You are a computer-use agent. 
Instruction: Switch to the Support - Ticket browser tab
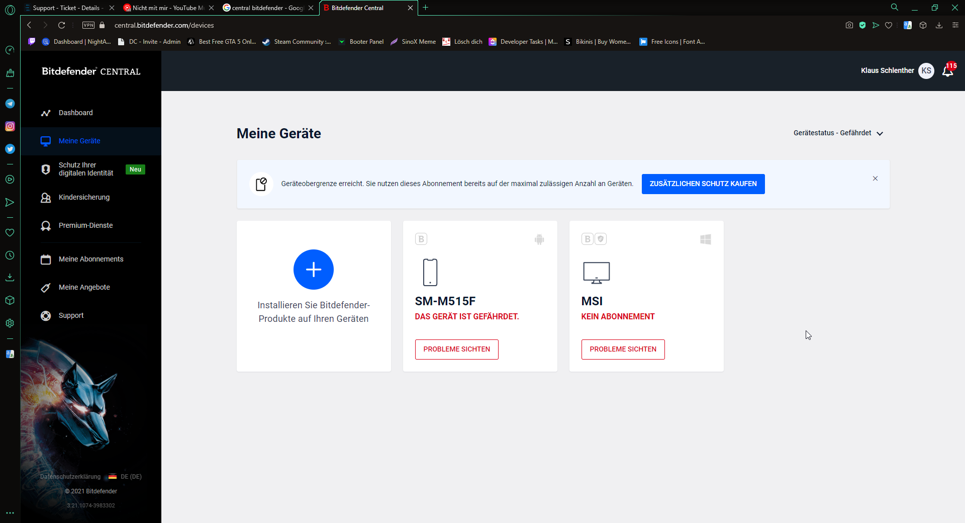pyautogui.click(x=65, y=8)
